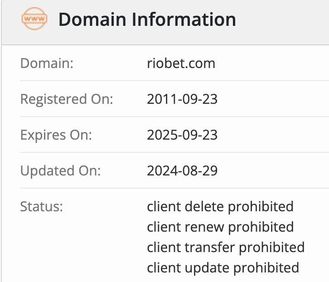Click the word Domain in header
The height and width of the screenshot is (282, 329).
click(92, 19)
